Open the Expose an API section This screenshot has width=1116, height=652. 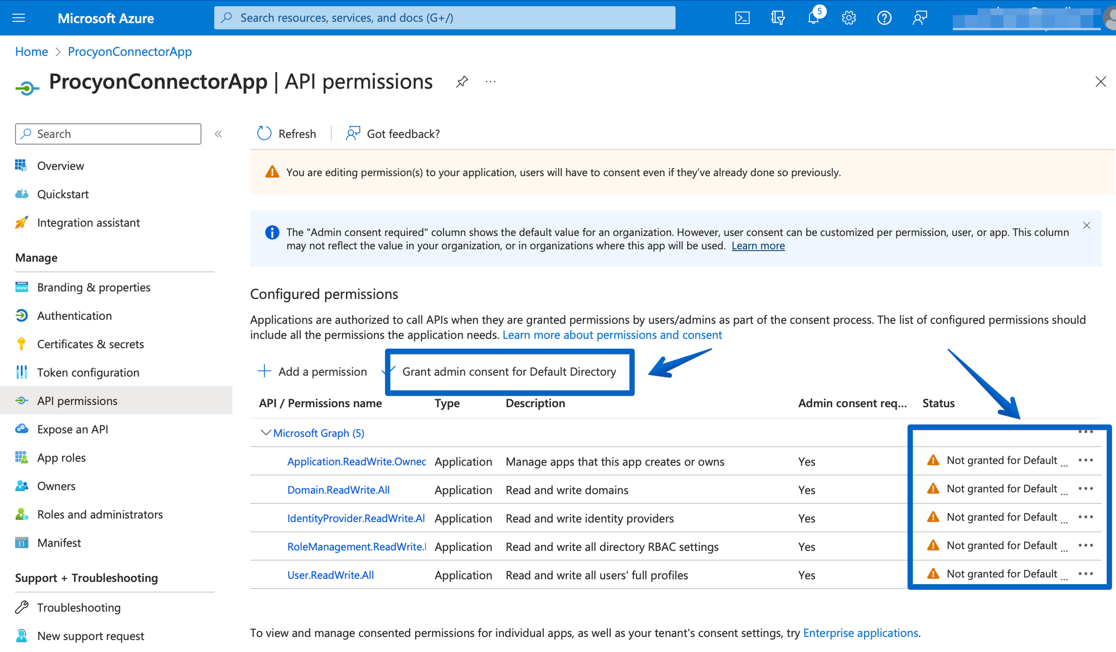(72, 429)
